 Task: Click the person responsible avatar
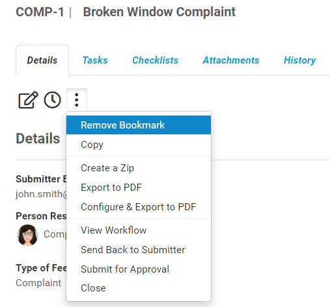(27, 235)
